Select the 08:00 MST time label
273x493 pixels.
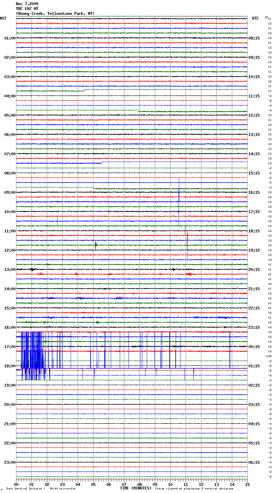click(x=10, y=173)
